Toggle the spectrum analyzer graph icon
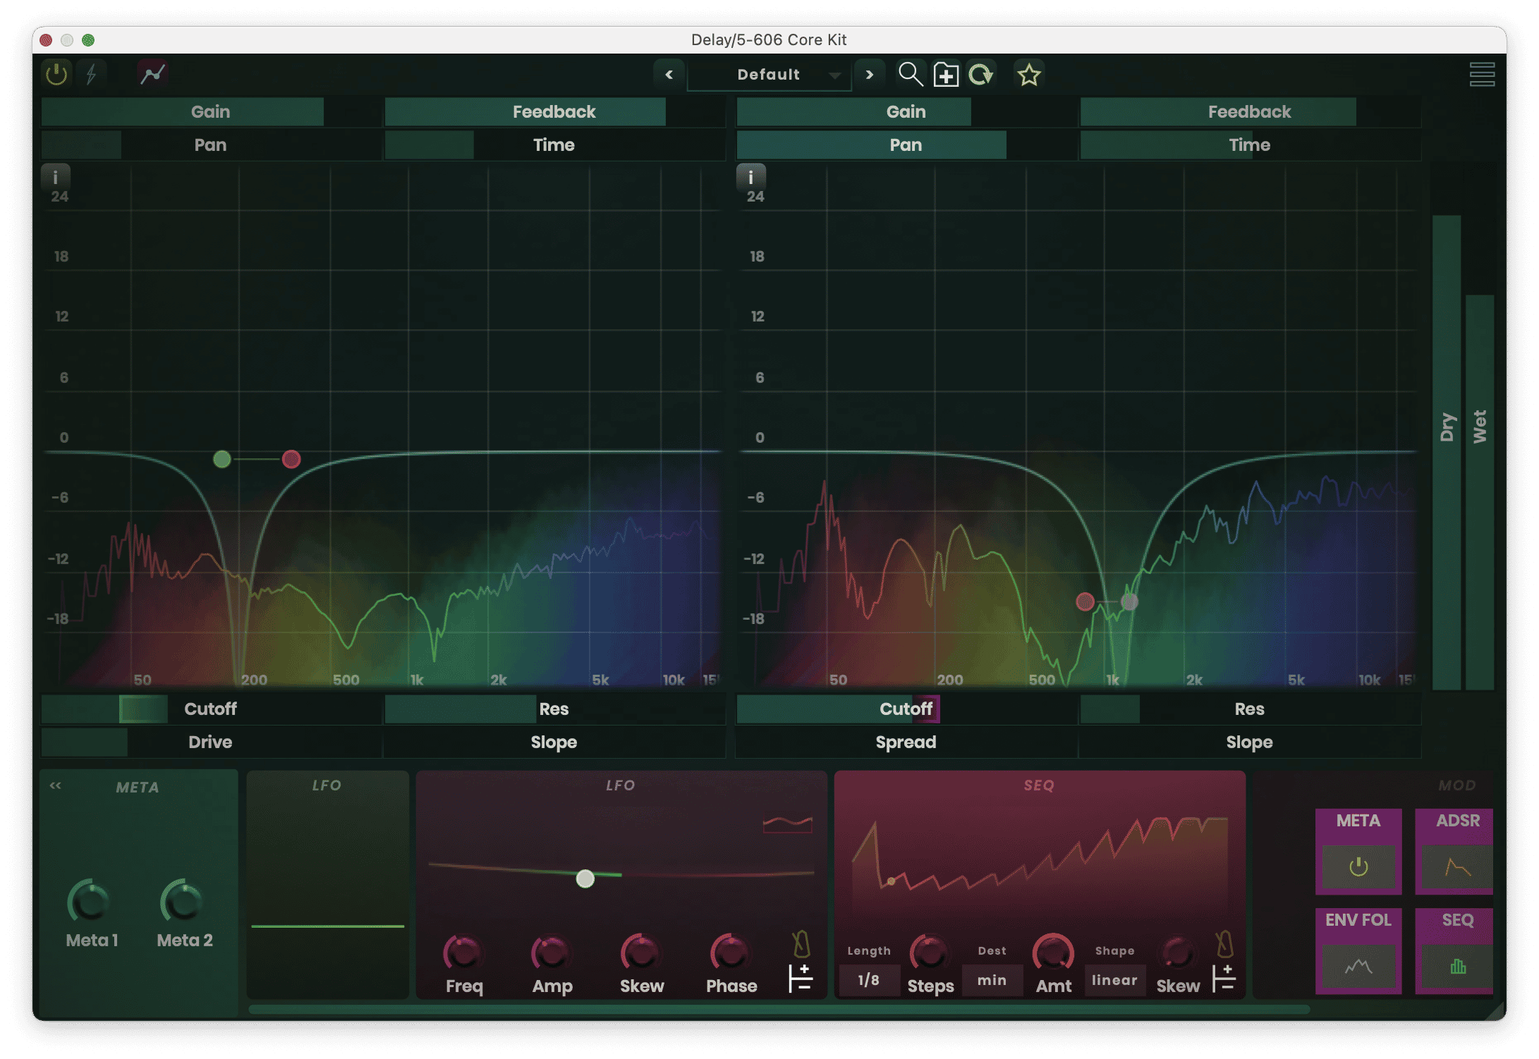This screenshot has width=1539, height=1059. (x=152, y=73)
